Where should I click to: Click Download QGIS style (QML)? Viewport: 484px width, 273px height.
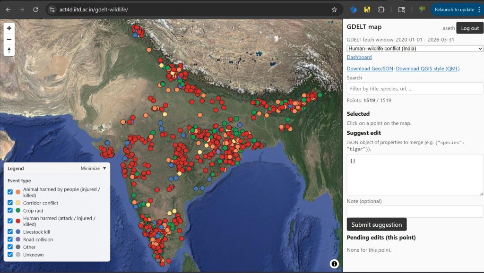tap(427, 68)
